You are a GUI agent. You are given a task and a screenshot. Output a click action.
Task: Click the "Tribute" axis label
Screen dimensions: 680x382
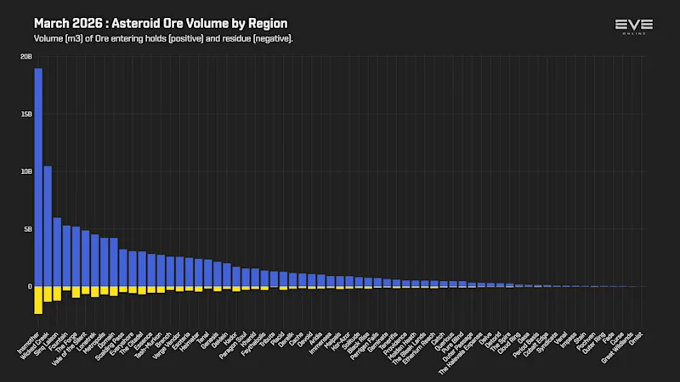click(x=268, y=340)
